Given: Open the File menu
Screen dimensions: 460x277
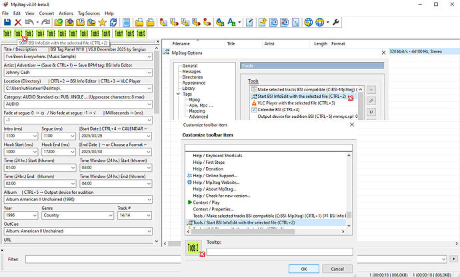Looking at the screenshot, I should [x=5, y=13].
